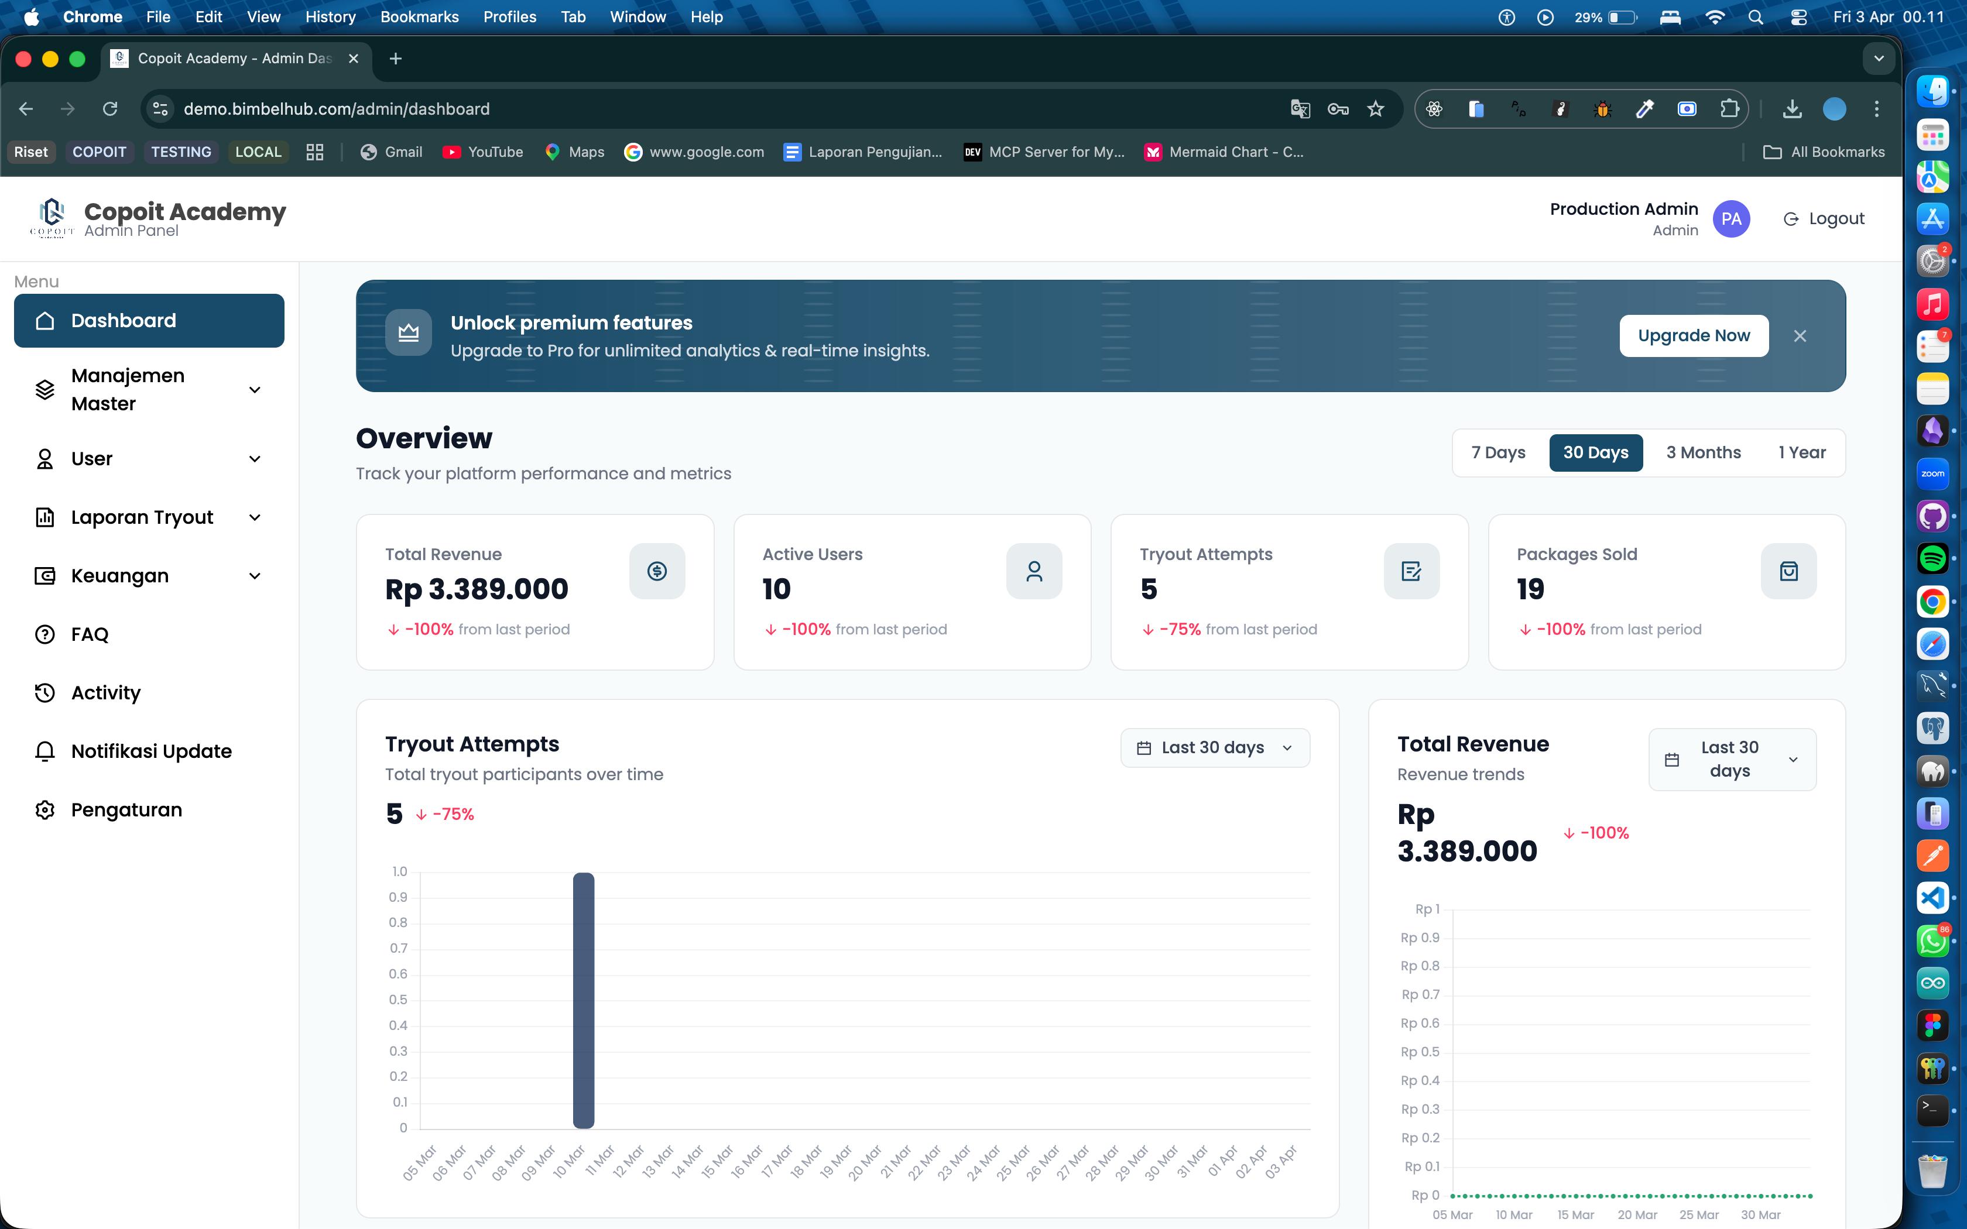Open Tryout Attempts Last 30 days dropdown
Screen dimensions: 1967x1229
click(1214, 748)
